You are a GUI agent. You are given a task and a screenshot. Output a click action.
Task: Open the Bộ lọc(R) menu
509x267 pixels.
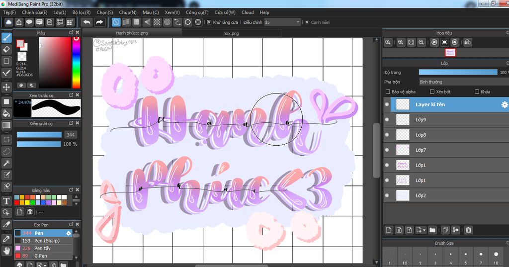(x=82, y=12)
